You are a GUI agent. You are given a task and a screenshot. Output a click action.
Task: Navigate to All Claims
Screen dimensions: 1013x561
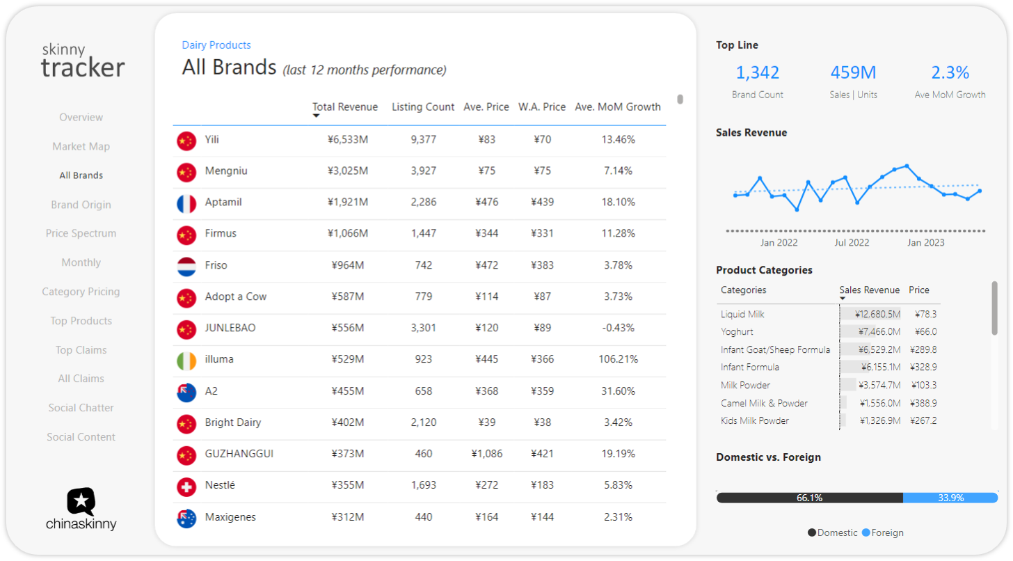pos(81,379)
